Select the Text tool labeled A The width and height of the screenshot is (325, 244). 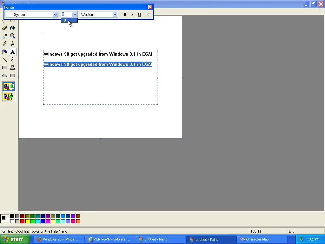pyautogui.click(x=12, y=52)
